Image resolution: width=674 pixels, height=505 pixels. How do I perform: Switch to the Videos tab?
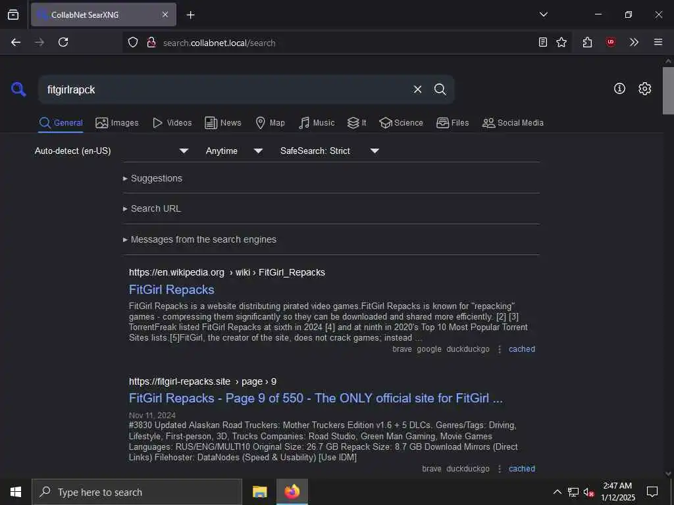pyautogui.click(x=172, y=123)
